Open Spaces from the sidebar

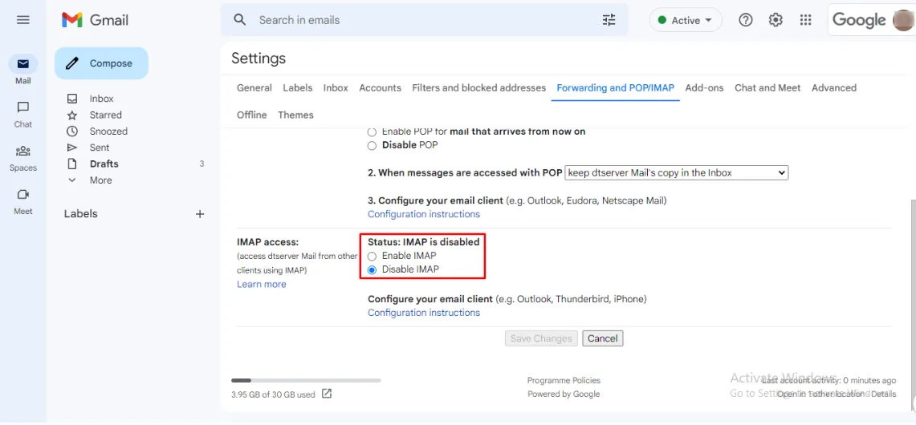(x=23, y=158)
